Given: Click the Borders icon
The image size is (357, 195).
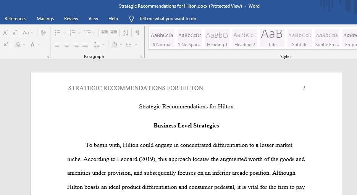Looking at the screenshot, I should (x=129, y=45).
